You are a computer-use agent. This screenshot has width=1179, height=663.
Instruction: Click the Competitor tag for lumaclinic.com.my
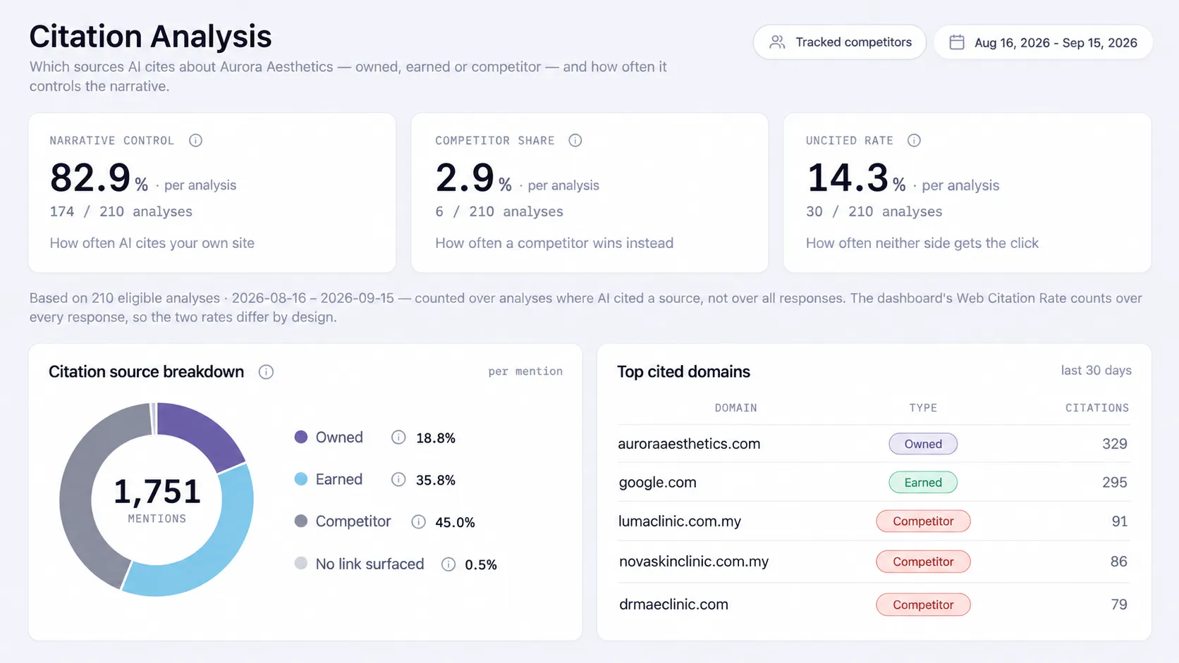click(x=923, y=521)
